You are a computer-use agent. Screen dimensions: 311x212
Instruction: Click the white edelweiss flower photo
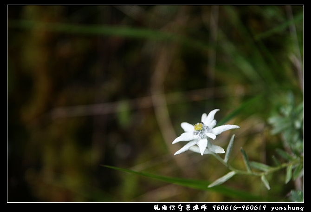[x=155, y=104]
